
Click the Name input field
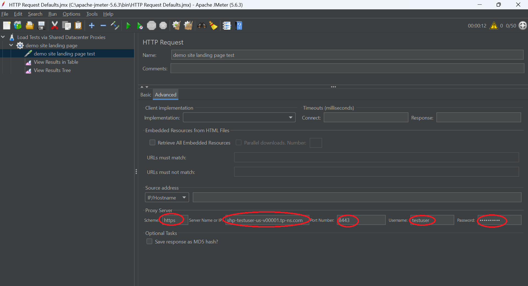click(x=347, y=55)
